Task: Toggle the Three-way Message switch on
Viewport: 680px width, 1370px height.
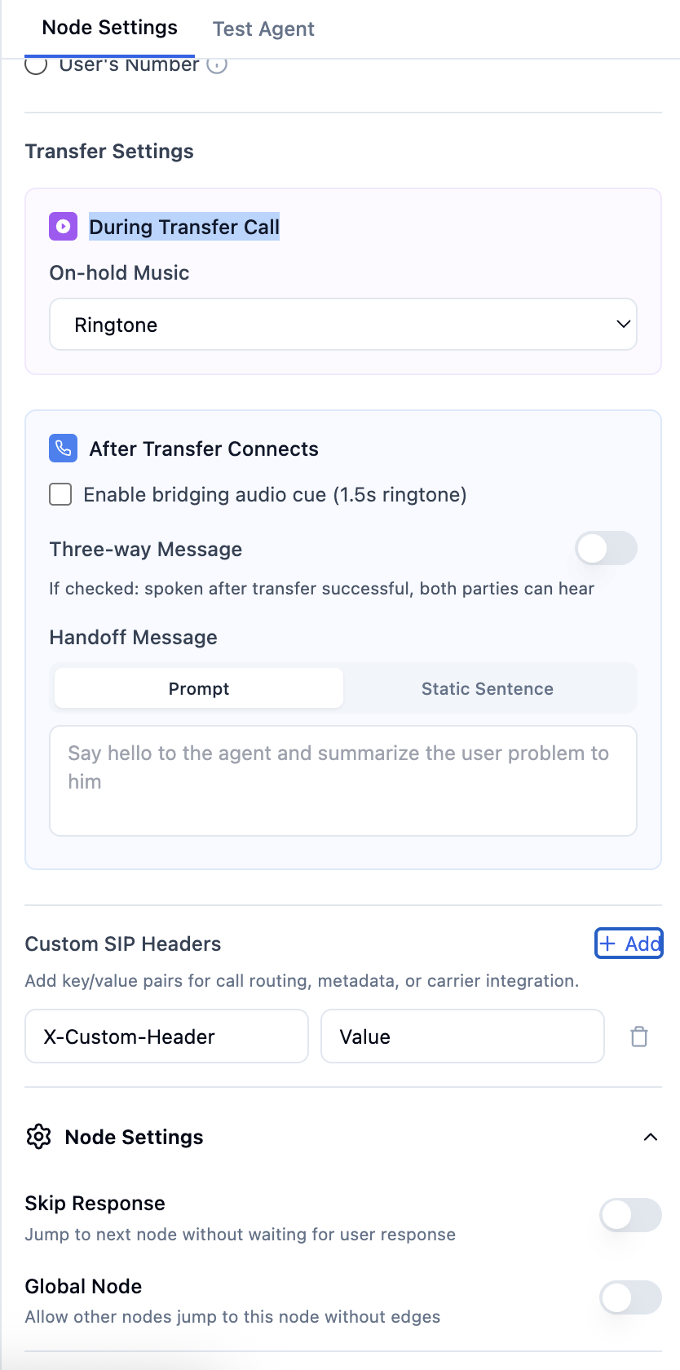Action: click(606, 549)
